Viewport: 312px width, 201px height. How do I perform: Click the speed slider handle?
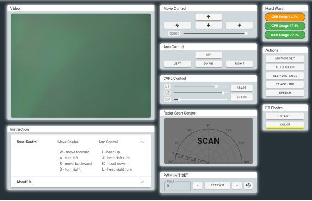coord(246,33)
